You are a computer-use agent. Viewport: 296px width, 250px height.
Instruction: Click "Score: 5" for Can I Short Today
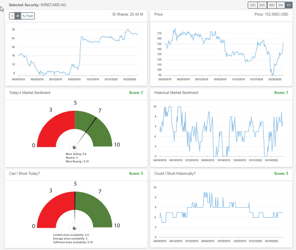136,173
